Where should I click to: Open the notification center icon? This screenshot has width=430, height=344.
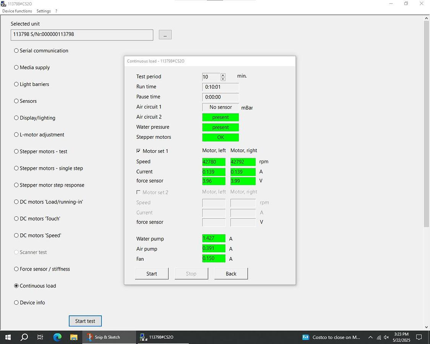pos(419,337)
